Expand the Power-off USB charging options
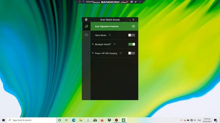 pyautogui.click(x=93, y=53)
